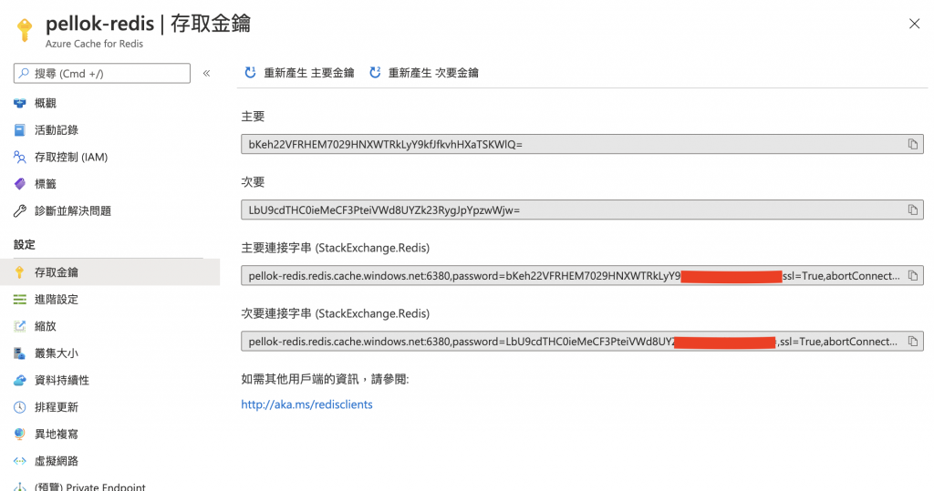
Task: Click the magnifier icon in search box
Action: (x=24, y=73)
